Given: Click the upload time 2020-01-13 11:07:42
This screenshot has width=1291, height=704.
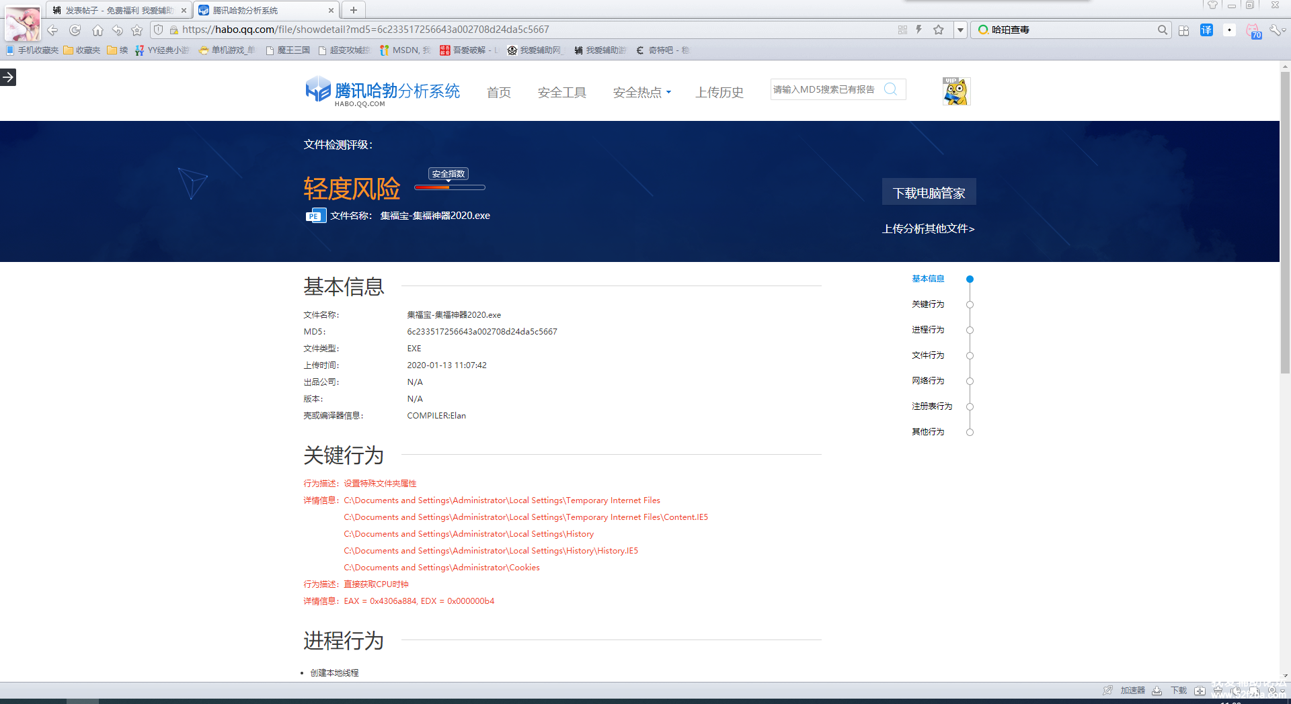Looking at the screenshot, I should pos(447,365).
